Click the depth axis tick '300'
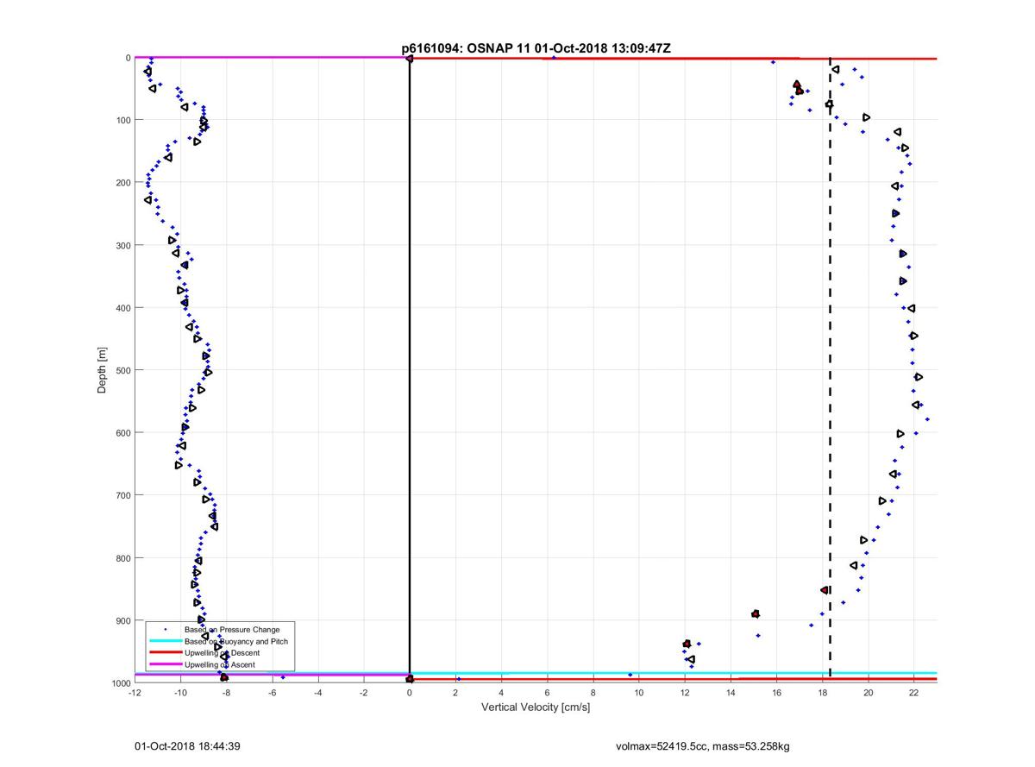This screenshot has width=1035, height=767. [122, 245]
